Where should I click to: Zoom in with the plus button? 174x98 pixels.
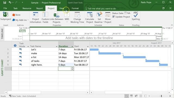[x=170, y=96]
